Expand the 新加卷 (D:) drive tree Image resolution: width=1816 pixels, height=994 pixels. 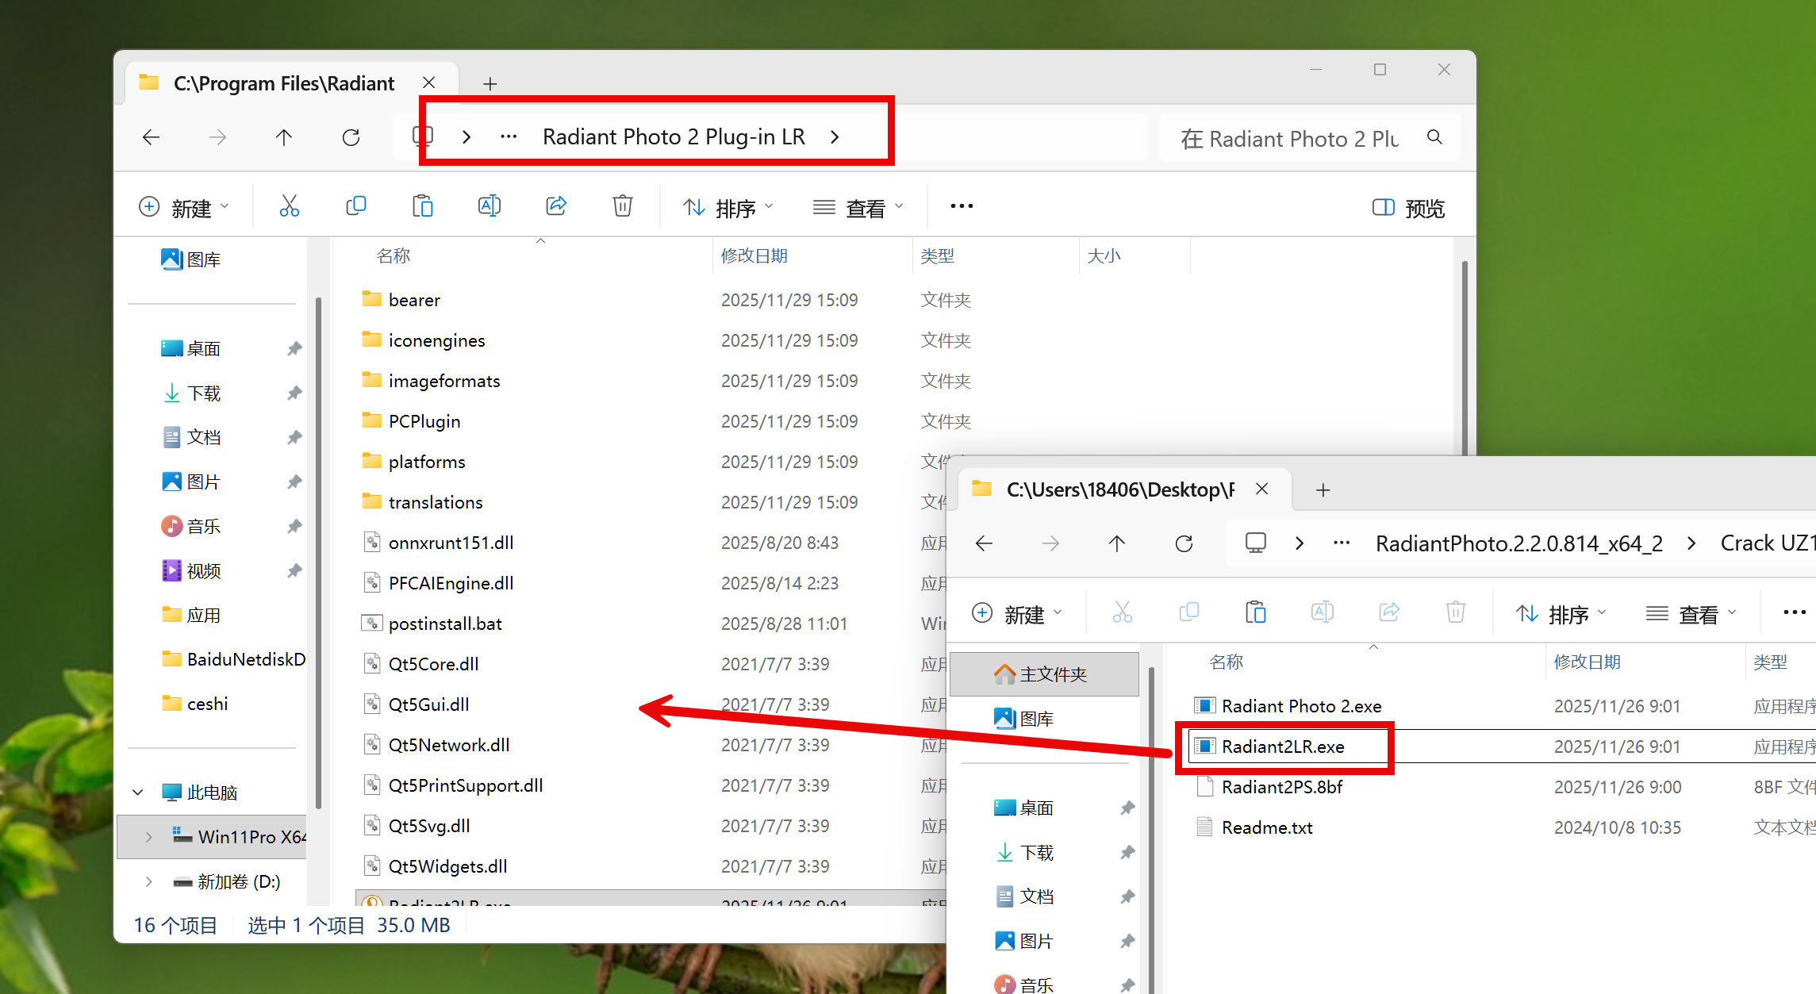click(148, 881)
